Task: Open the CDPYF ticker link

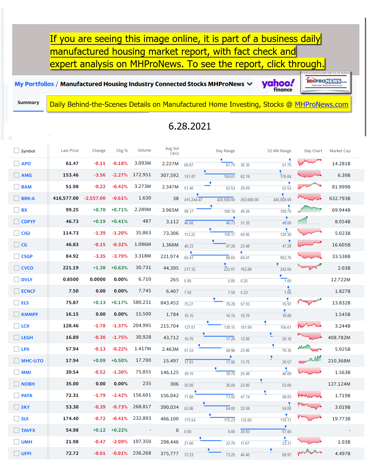Action: coord(28,221)
